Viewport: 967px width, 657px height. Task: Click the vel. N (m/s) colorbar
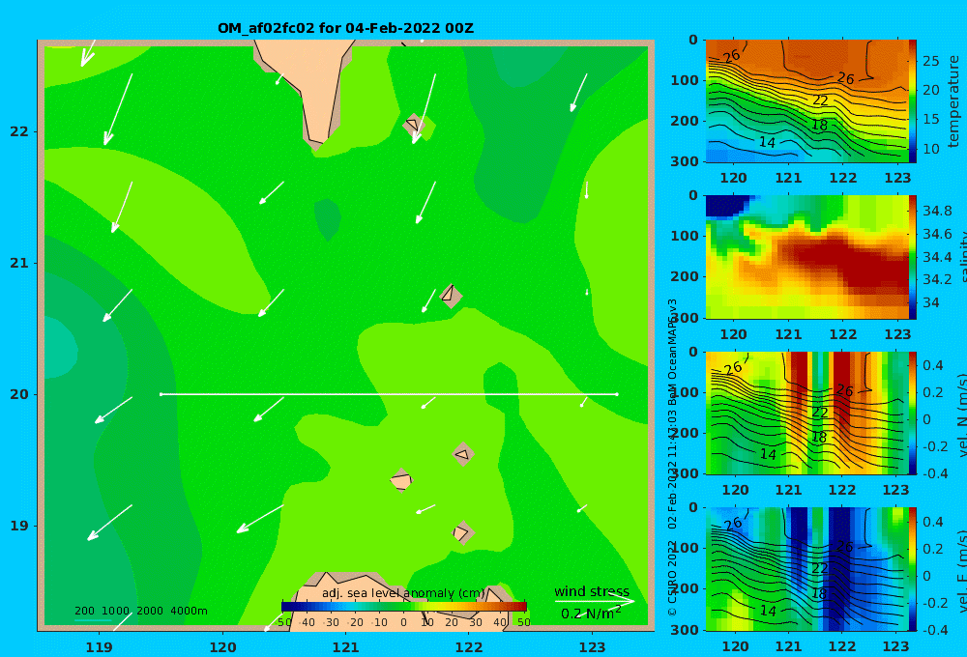pos(912,413)
